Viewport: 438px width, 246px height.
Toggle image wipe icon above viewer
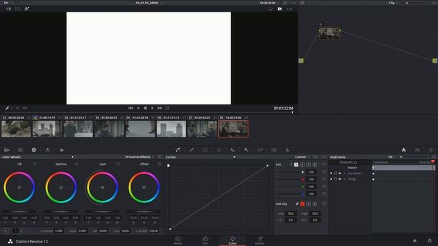point(9,9)
